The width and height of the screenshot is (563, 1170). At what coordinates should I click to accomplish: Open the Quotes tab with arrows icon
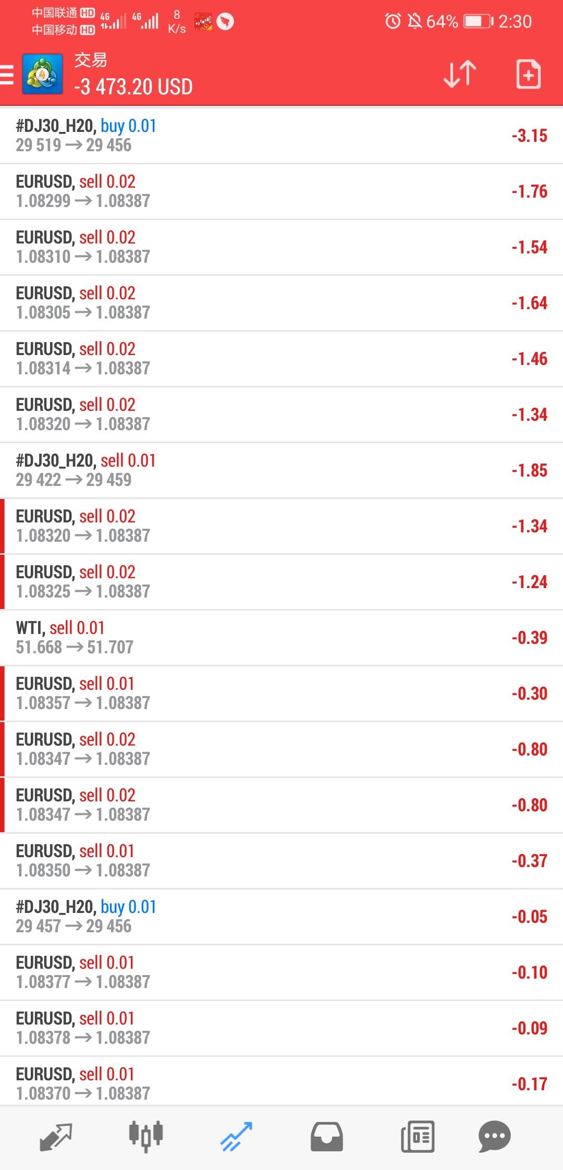pyautogui.click(x=55, y=1137)
